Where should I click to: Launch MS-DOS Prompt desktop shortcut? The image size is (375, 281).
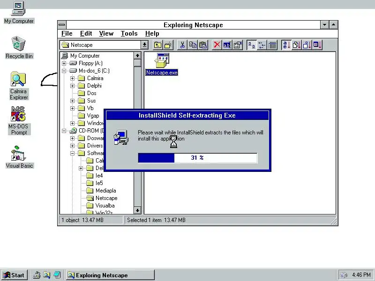pos(18,121)
